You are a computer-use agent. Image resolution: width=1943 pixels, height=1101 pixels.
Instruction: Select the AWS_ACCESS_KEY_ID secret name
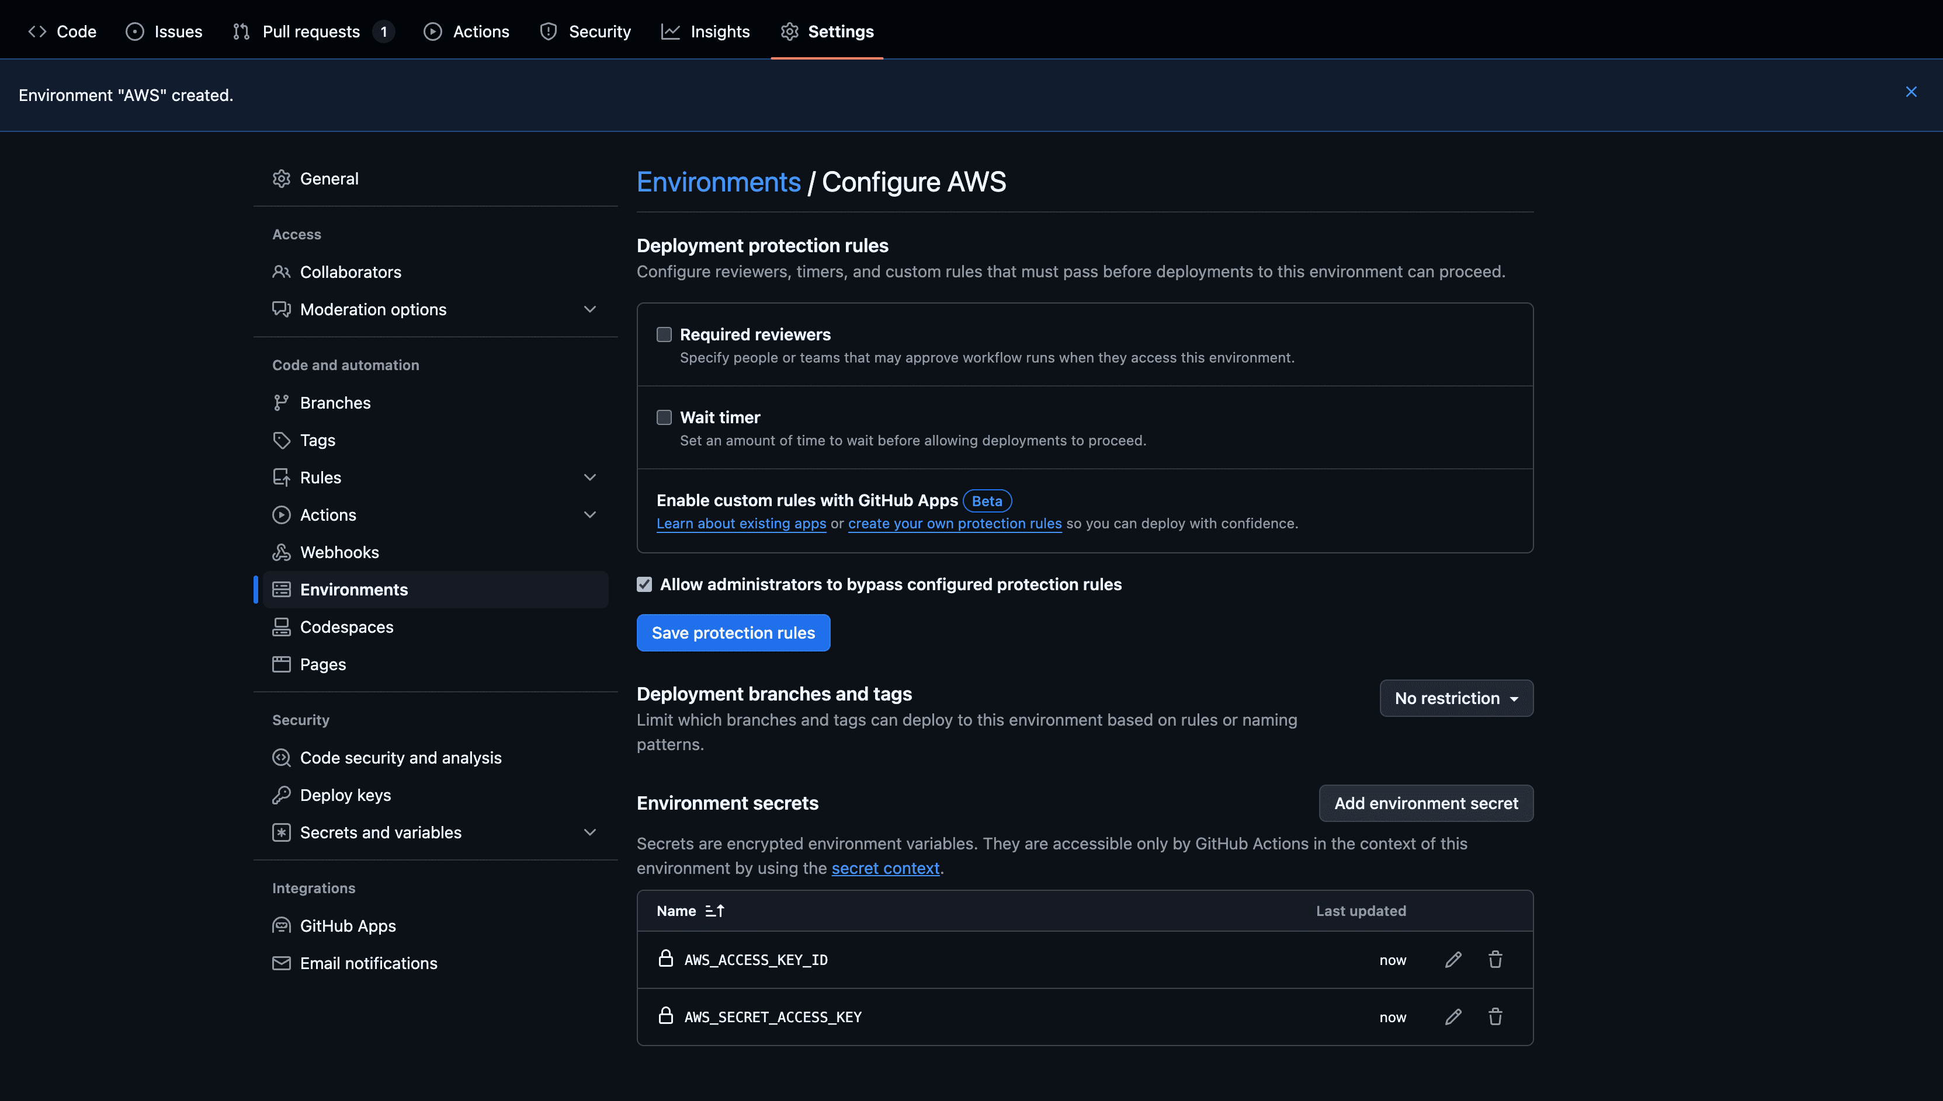(756, 960)
